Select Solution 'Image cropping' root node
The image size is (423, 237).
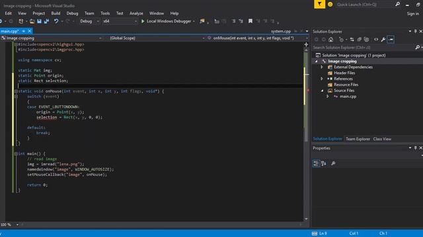coord(354,55)
